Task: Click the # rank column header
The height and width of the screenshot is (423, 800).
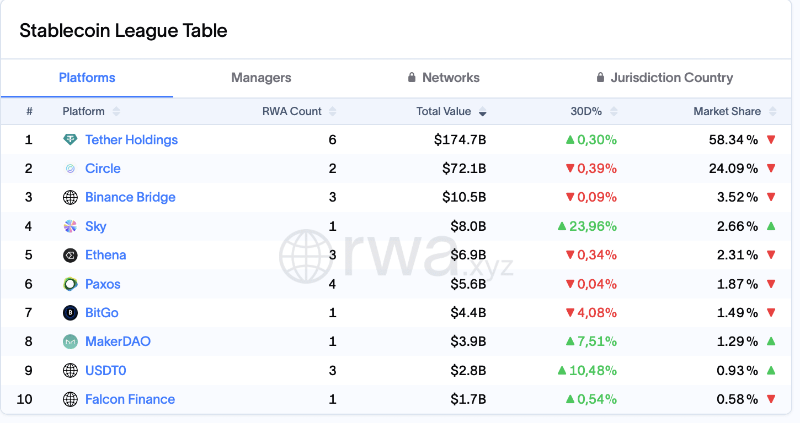Action: click(x=29, y=112)
